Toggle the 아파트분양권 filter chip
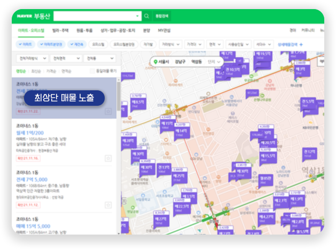This screenshot has width=336, height=249. tap(51, 44)
